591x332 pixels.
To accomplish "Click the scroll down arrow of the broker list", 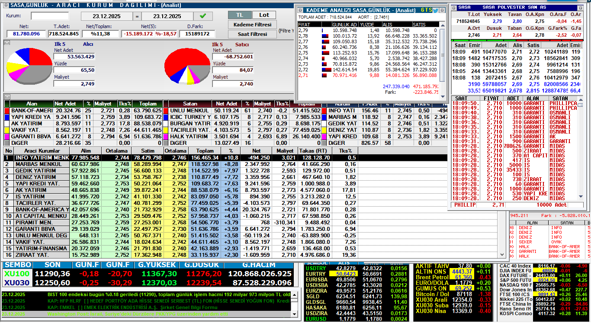I will (502, 255).
